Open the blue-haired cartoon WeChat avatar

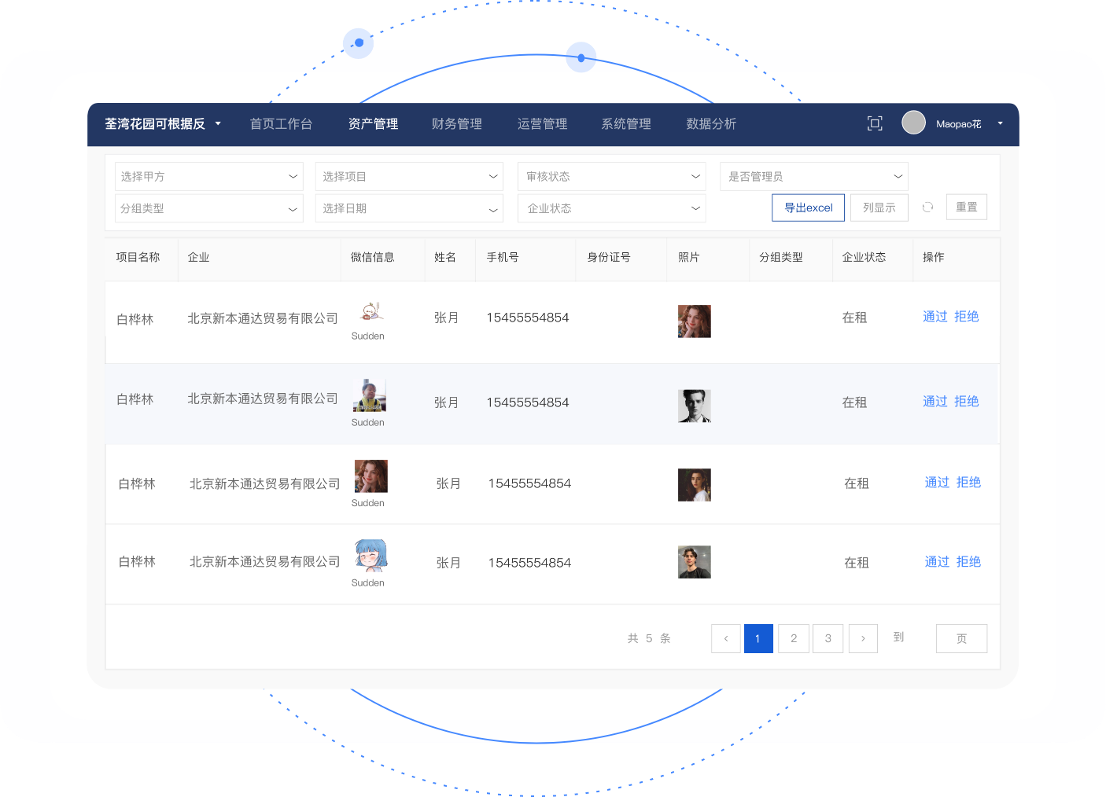click(371, 555)
